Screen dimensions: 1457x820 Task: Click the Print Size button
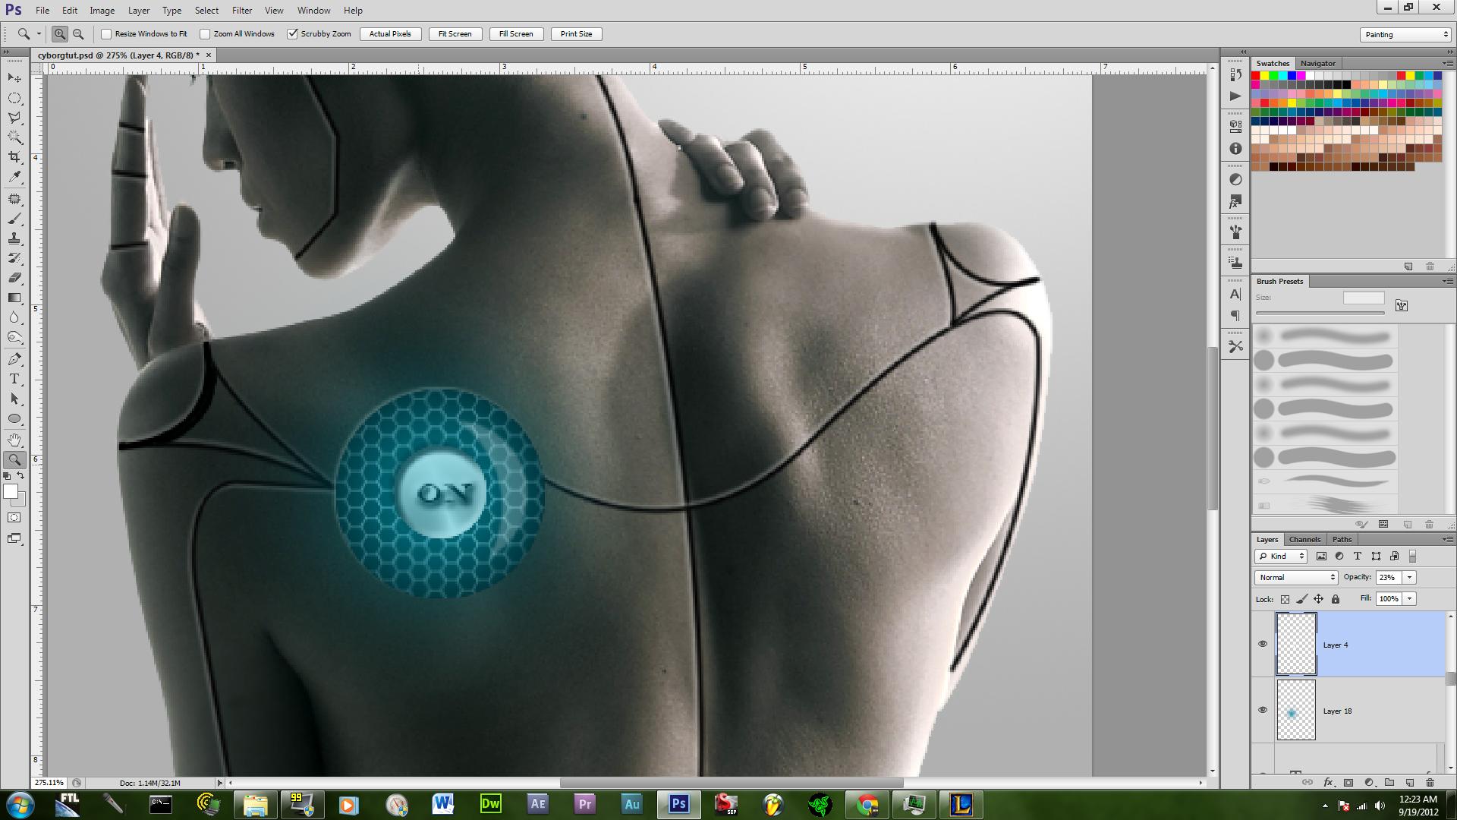[576, 34]
